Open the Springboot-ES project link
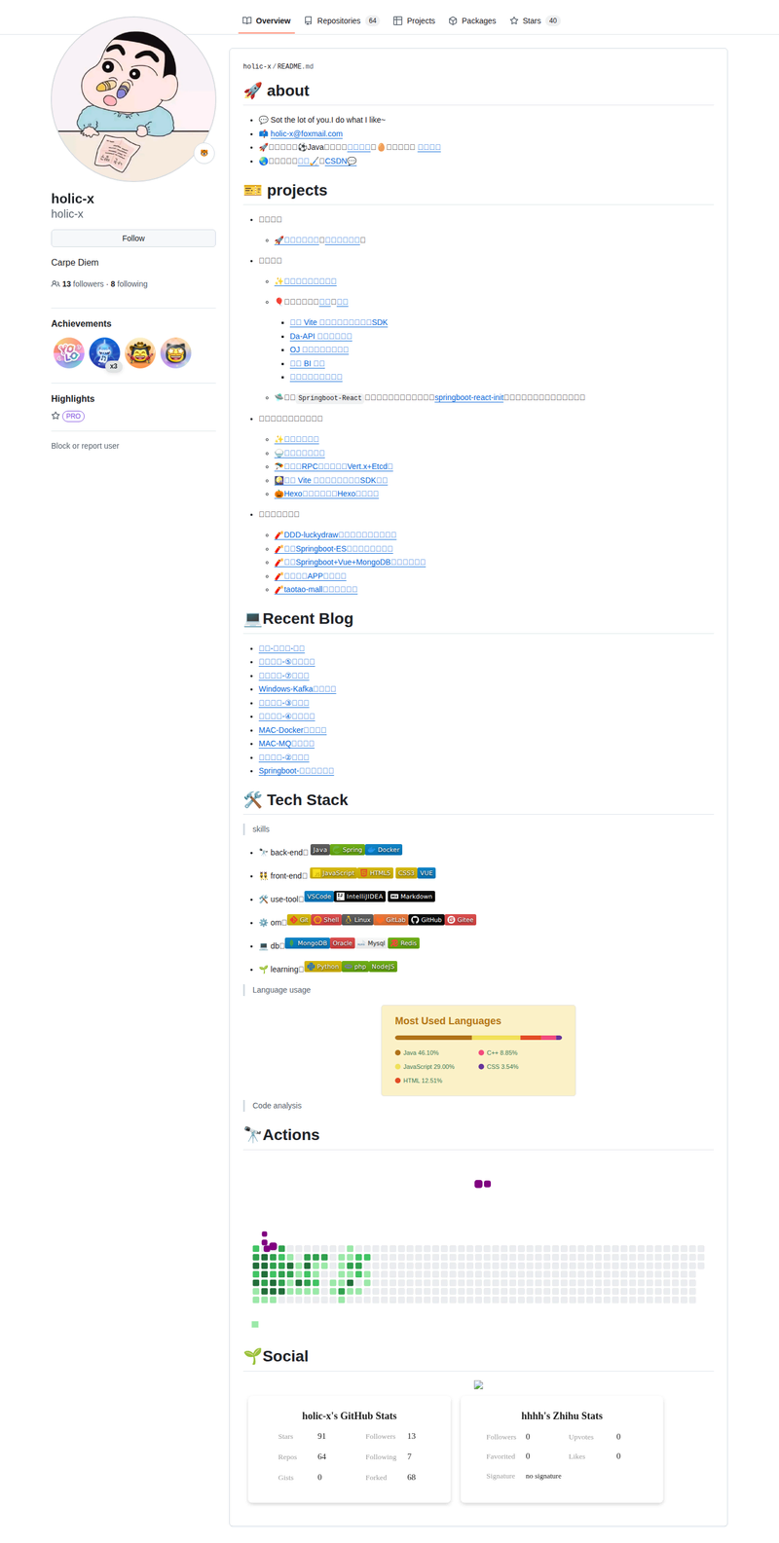The image size is (779, 1543). coord(333,549)
